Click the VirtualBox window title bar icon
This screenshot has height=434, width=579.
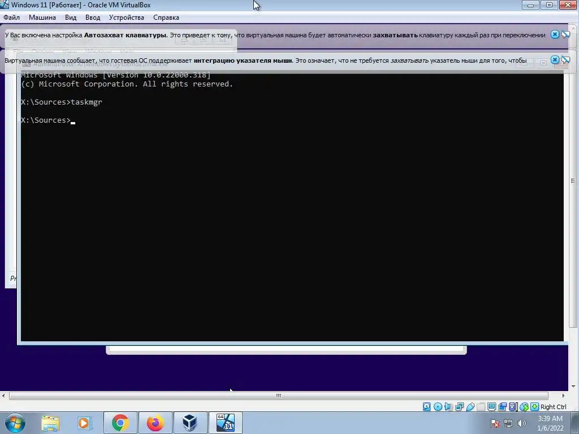point(5,5)
